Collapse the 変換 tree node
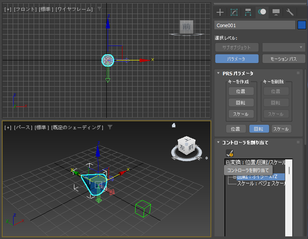This screenshot has width=308, height=239. click(227, 162)
